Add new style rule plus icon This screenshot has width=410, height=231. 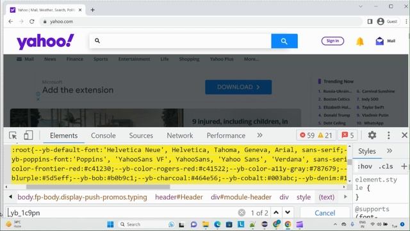click(x=404, y=166)
